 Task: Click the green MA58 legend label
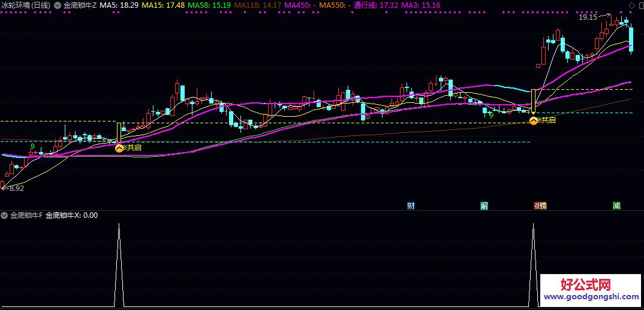(209, 5)
